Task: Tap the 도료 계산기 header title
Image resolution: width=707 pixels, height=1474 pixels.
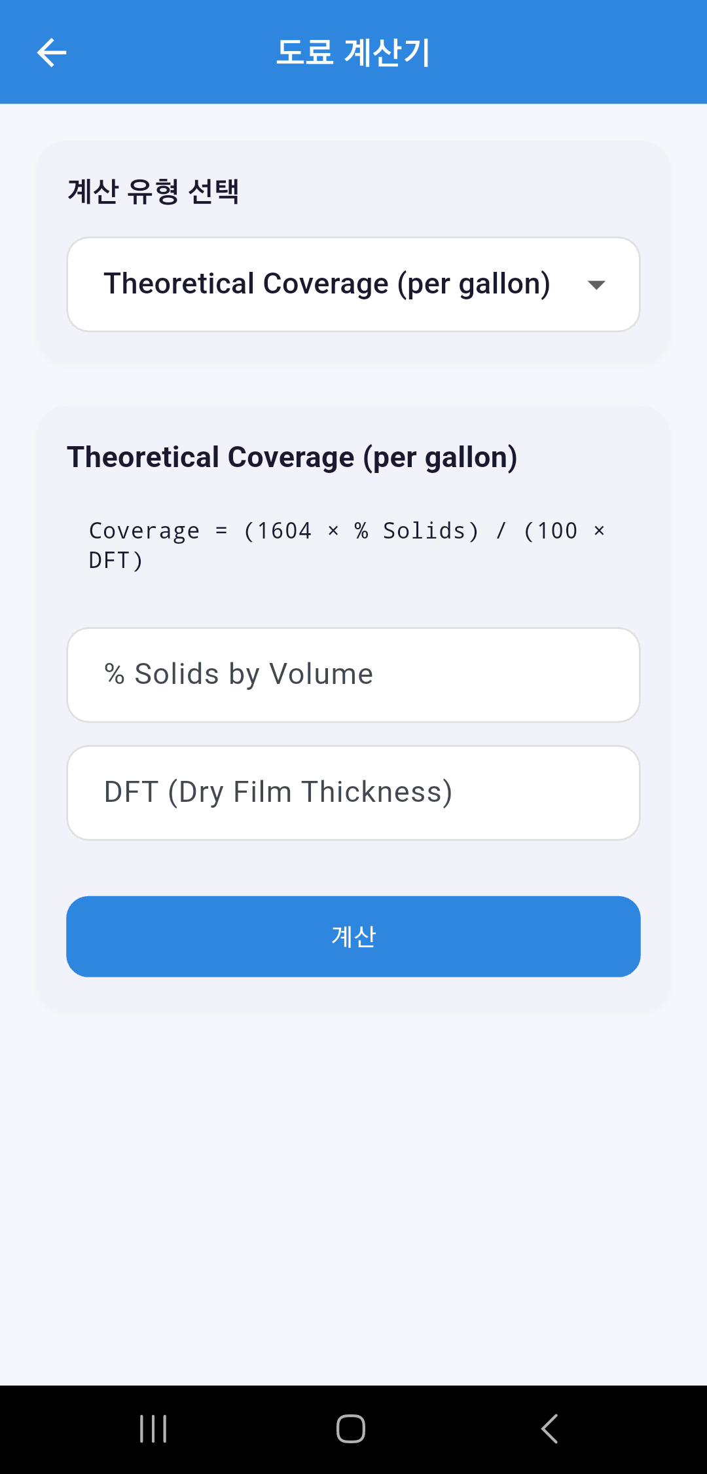Action: pos(353,52)
